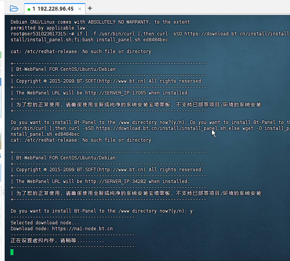Image resolution: width=290 pixels, height=261 pixels.
Task: Click second 'Bt-WebPanel FOR CentOS/Ubuntu/Debian' heading
Action: pos(63,158)
